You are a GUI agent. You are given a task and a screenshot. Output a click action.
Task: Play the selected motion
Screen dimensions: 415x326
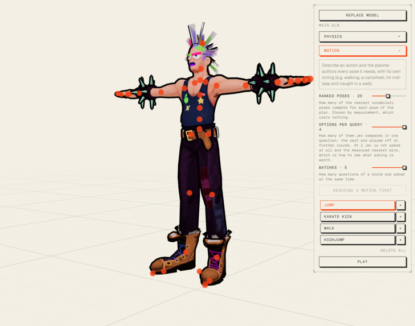[x=362, y=262]
